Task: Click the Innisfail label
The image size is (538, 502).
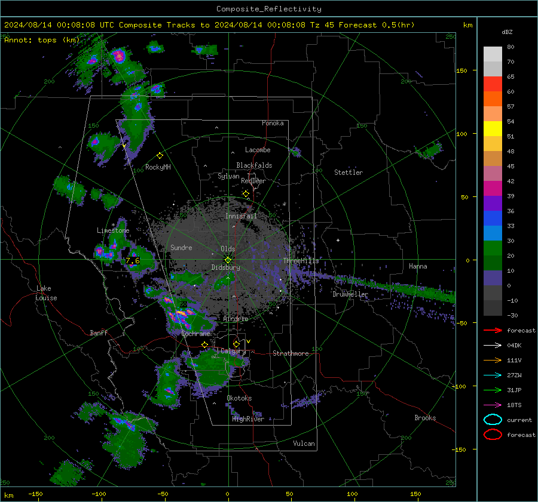Action: [241, 216]
